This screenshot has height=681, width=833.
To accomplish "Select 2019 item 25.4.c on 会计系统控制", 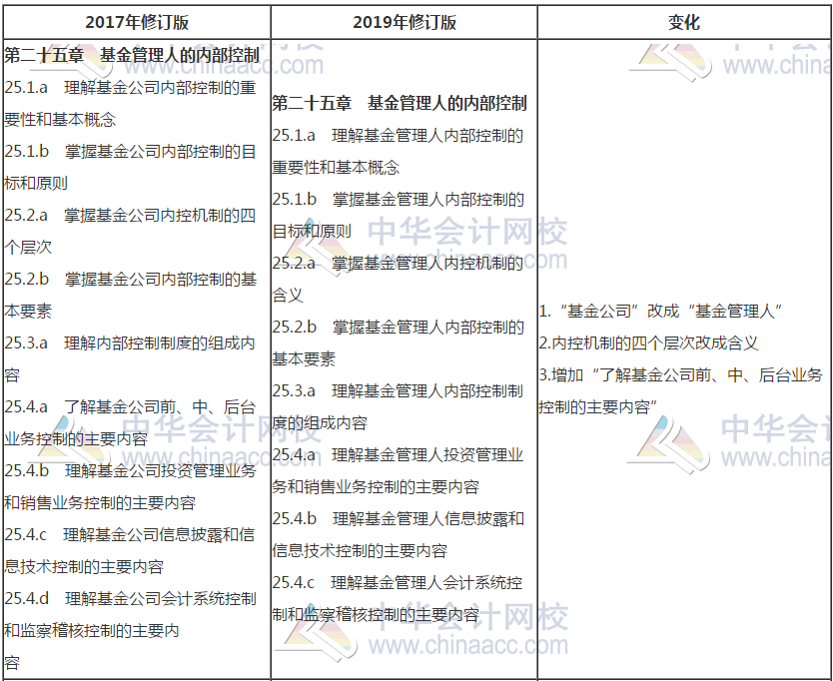I will (398, 598).
